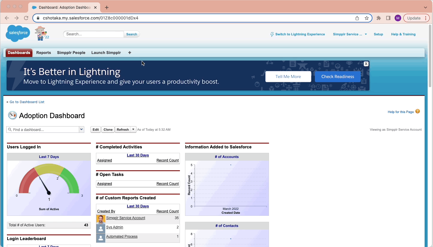Toggle the browser side panel icon
433x247 pixels.
388,18
